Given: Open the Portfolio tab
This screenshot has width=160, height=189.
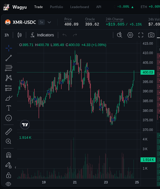Looking at the screenshot, I should [x=56, y=7].
